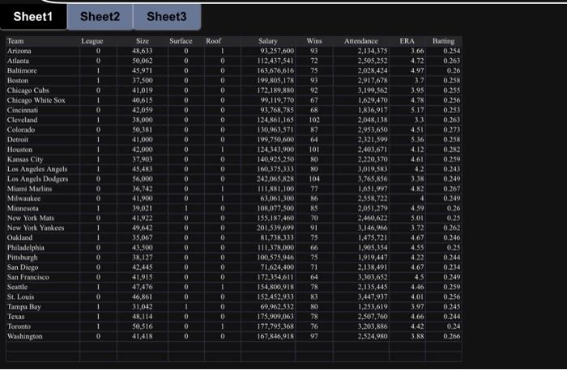Click the Chicago White Sox cell
Viewport: 567px width, 370px height.
click(43, 100)
